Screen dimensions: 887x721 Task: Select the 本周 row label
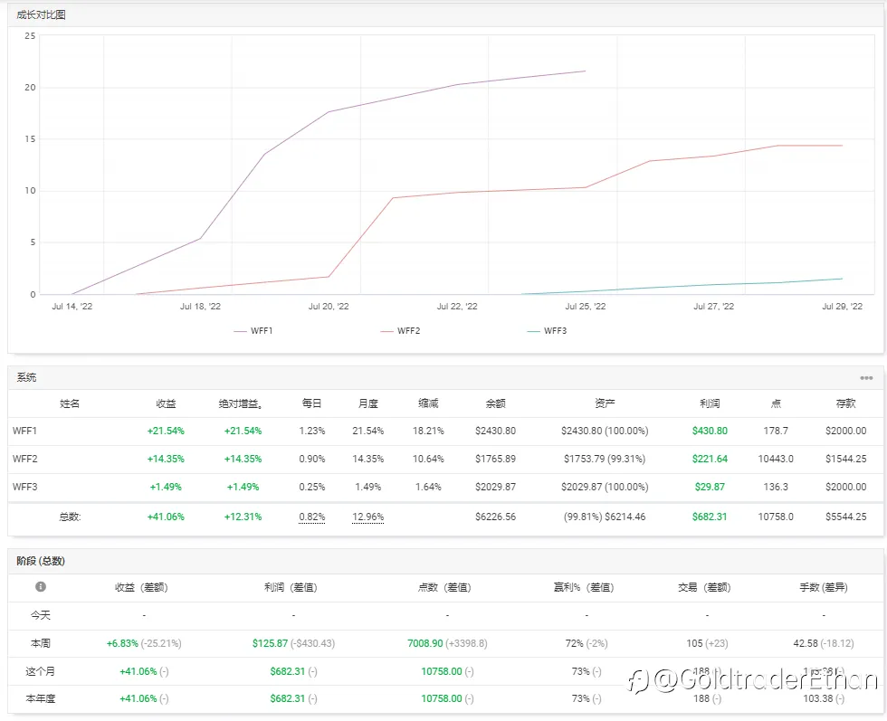click(40, 643)
